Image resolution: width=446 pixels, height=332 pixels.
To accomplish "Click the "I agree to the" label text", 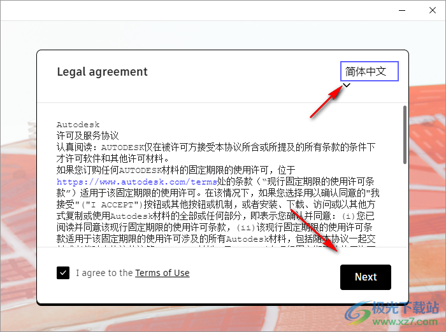I will tap(104, 273).
